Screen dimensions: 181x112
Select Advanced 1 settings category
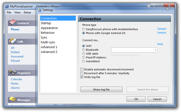tap(58, 47)
